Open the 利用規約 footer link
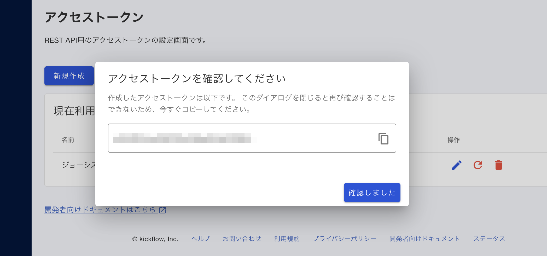 click(x=287, y=239)
